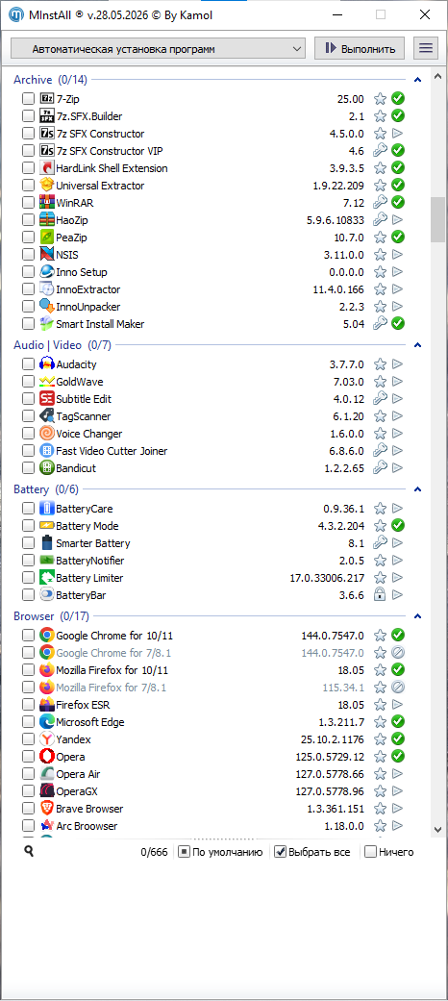The height and width of the screenshot is (1001, 448).
Task: Click the BatteryCare icon
Action: click(x=46, y=508)
